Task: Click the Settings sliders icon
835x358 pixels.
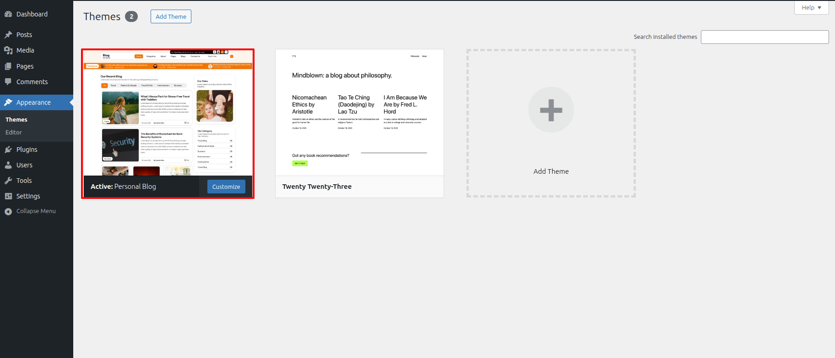Action: click(8, 196)
